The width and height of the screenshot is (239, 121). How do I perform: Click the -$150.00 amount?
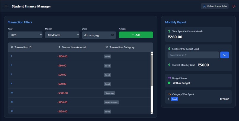pyautogui.click(x=62, y=102)
